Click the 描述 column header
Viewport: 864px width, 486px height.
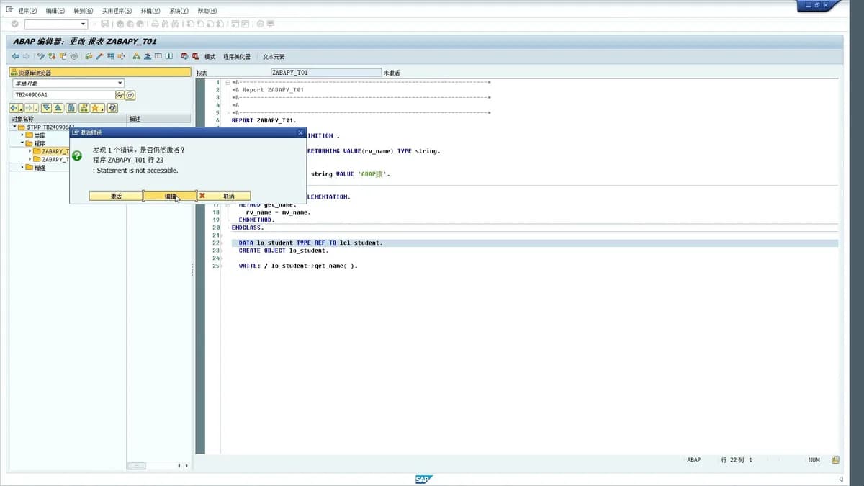[x=159, y=119]
